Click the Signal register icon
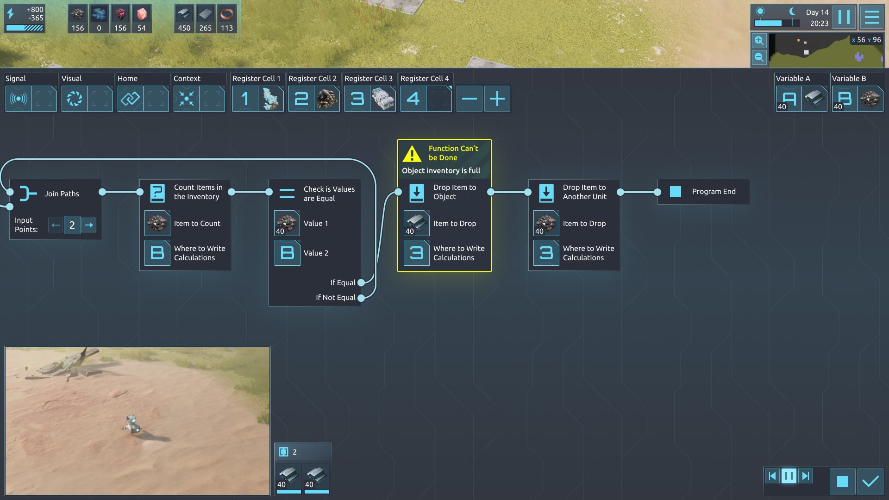The width and height of the screenshot is (889, 500). point(18,99)
